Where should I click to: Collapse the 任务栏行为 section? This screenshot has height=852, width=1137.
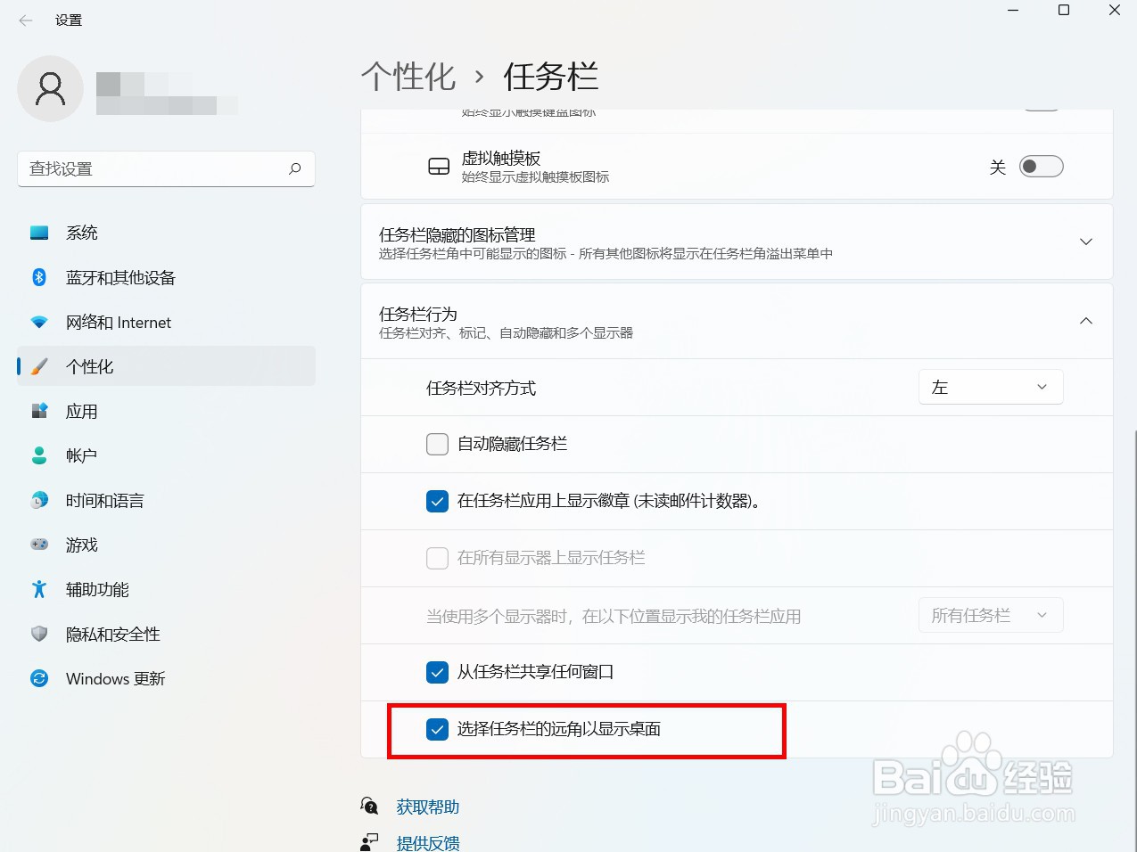1085,321
